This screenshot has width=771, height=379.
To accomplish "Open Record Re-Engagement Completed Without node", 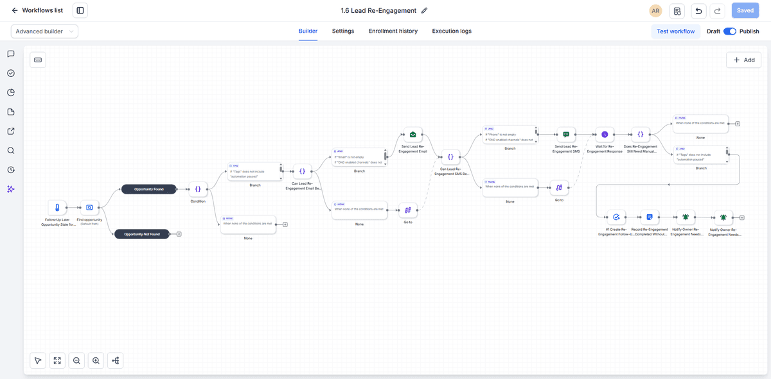I will coord(650,217).
